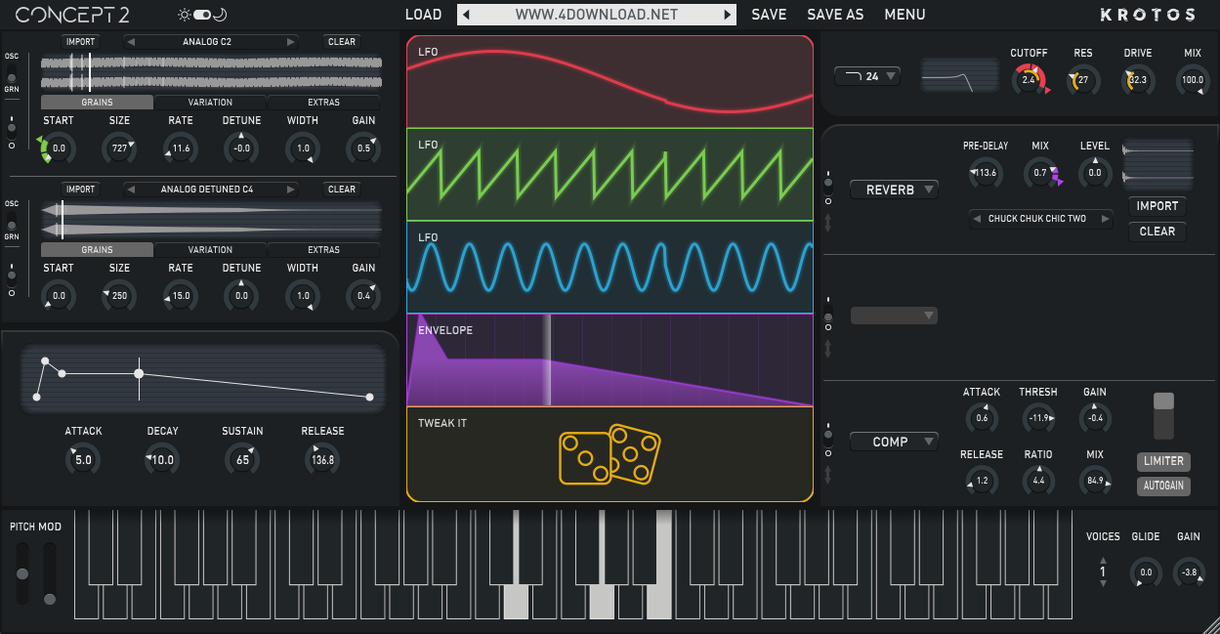Toggle first oscillator OSC/GRN mode switch

pos(12,73)
